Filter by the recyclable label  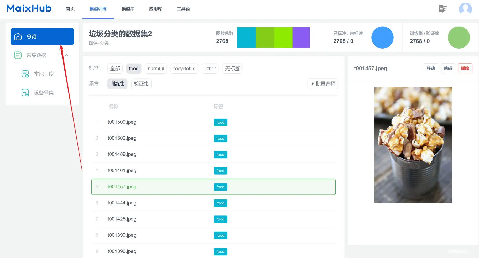click(184, 69)
